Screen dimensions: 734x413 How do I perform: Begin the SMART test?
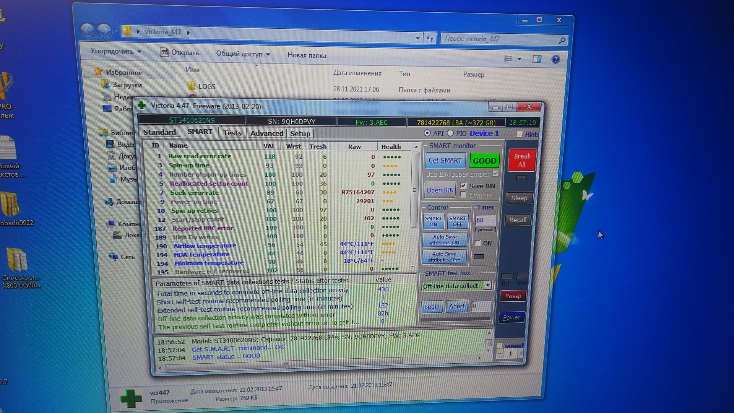[432, 307]
